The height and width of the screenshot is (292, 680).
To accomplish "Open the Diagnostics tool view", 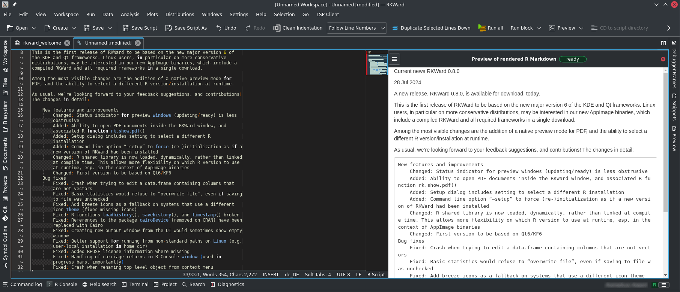I will click(x=227, y=285).
